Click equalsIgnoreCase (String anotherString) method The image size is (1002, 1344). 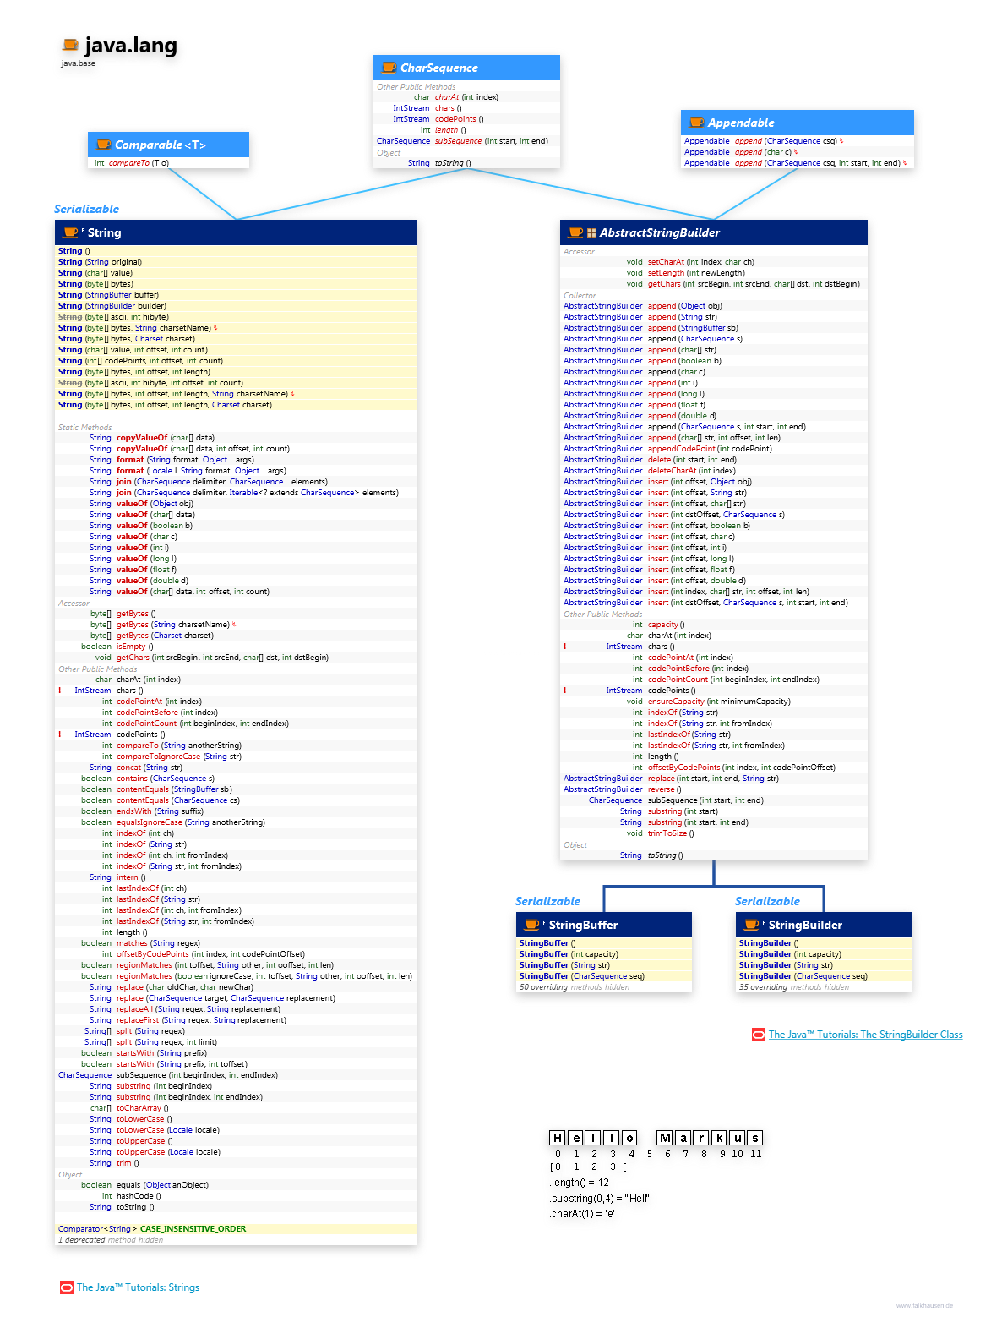(x=191, y=822)
